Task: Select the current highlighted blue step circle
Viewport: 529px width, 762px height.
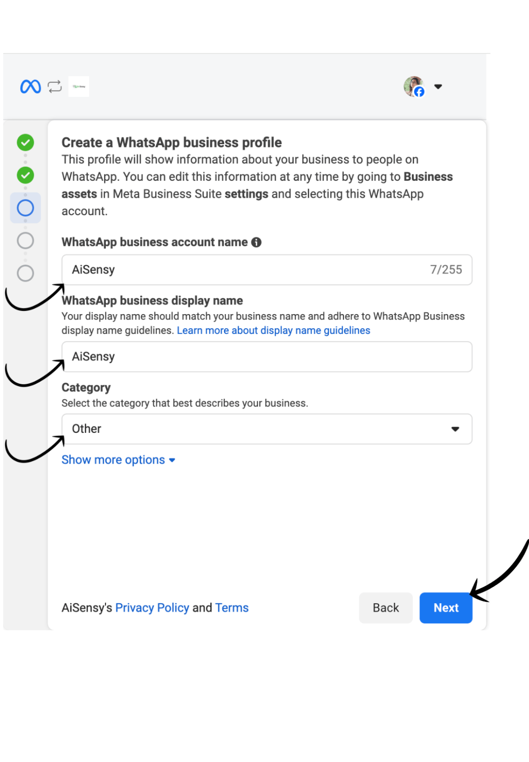Action: [x=25, y=208]
